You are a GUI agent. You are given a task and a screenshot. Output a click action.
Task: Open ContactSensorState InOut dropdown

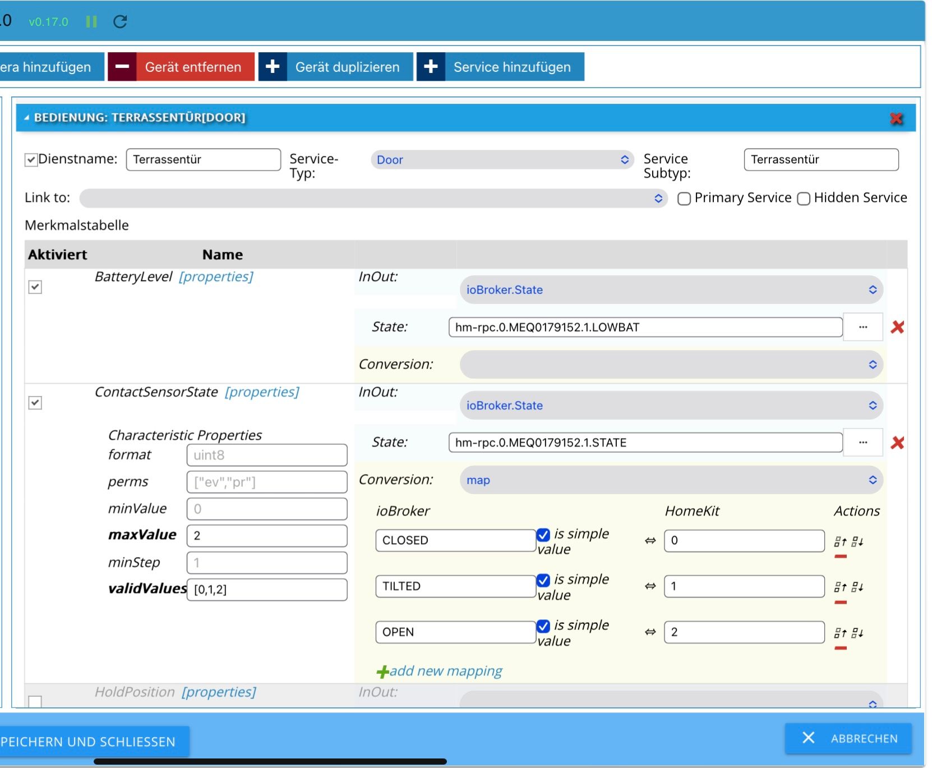tap(671, 405)
